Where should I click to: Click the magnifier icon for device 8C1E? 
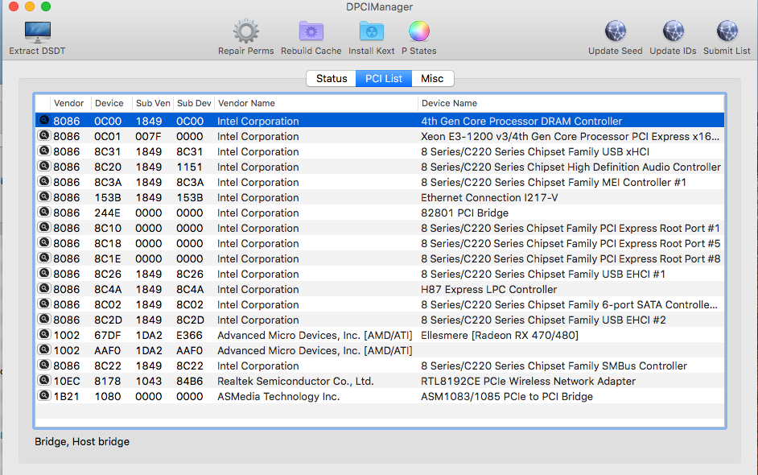tap(44, 258)
